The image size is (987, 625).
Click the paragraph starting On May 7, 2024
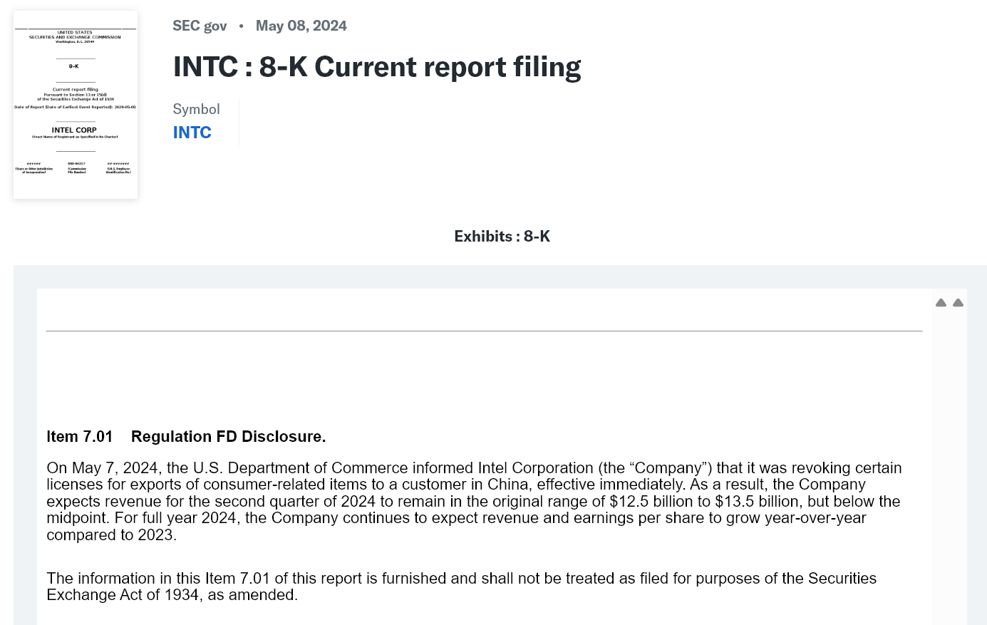(475, 501)
